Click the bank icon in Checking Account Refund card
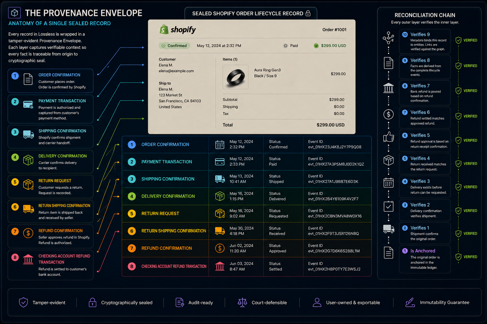Viewport: 487px width, 324px height. click(28, 259)
